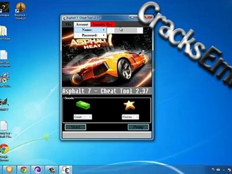Viewport: 232px width, 174px height.
Task: Open the Google Chrome desktop icon
Action: tap(4, 152)
